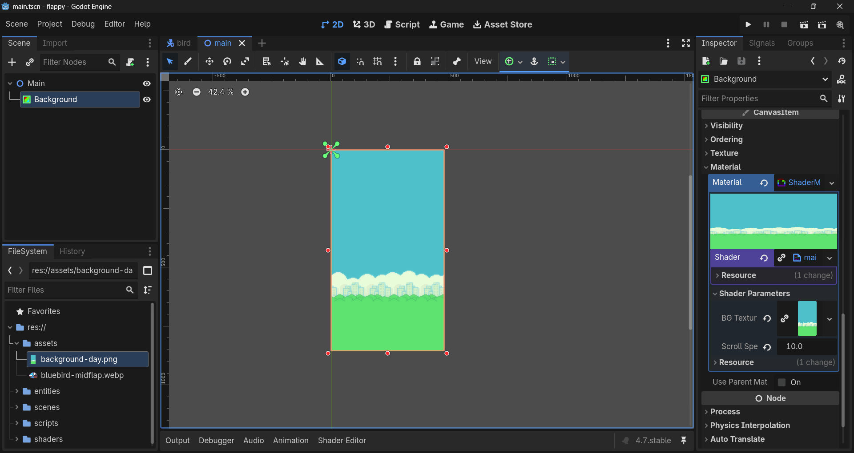The image size is (854, 453).
Task: Click the list-select nodes tool icon
Action: point(266,62)
